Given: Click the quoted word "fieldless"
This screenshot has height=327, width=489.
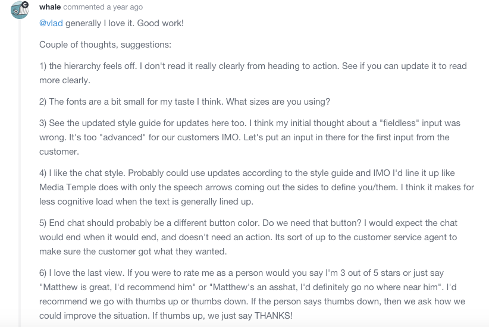Looking at the screenshot, I should click(x=400, y=123).
